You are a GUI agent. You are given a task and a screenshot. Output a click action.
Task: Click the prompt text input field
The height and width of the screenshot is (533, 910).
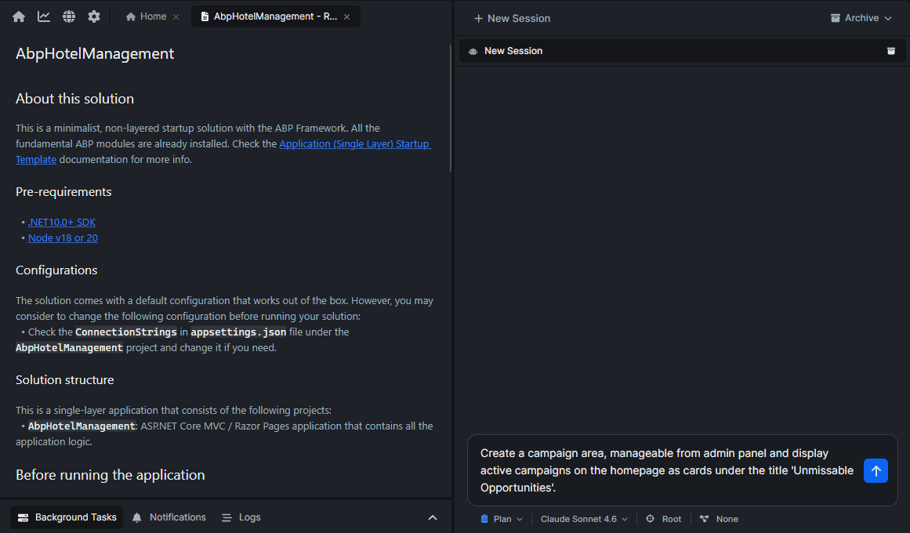coord(667,470)
